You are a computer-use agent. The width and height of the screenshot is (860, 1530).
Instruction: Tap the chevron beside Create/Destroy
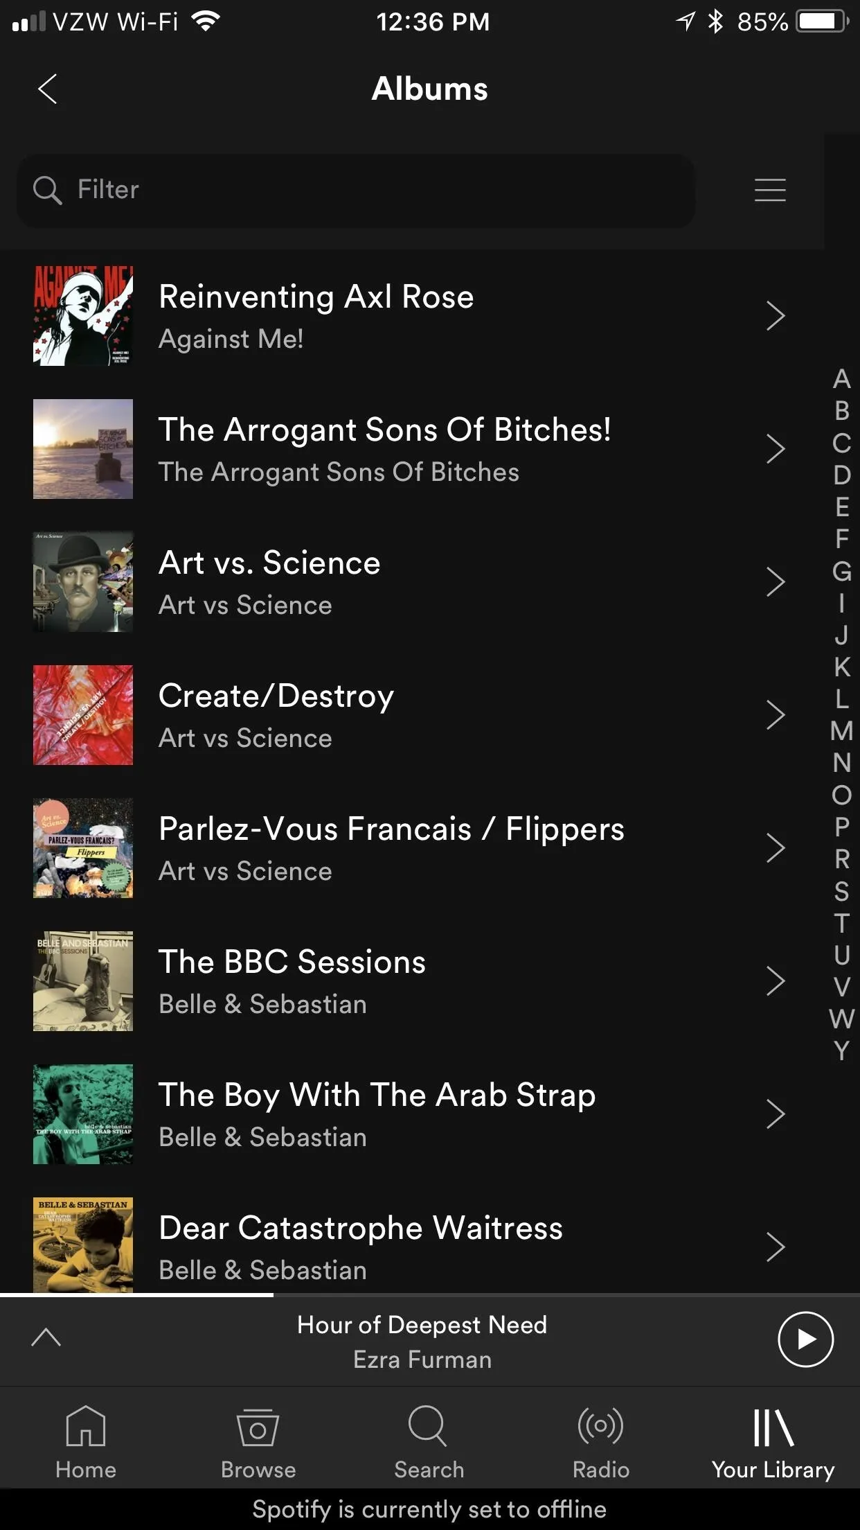click(776, 715)
